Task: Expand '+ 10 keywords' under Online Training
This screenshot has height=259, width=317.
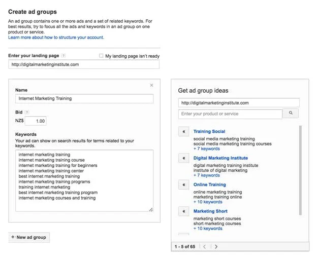Action: (x=208, y=202)
